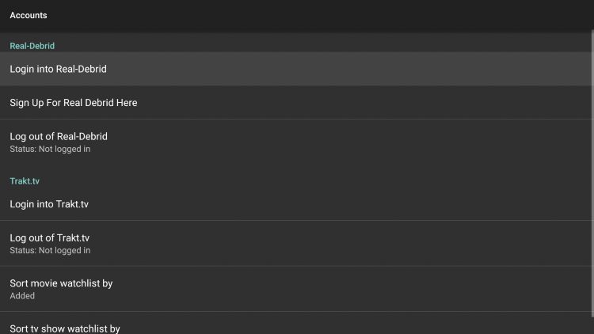
Task: Click the scrollbar track below the thumb
Action: tap(592, 326)
